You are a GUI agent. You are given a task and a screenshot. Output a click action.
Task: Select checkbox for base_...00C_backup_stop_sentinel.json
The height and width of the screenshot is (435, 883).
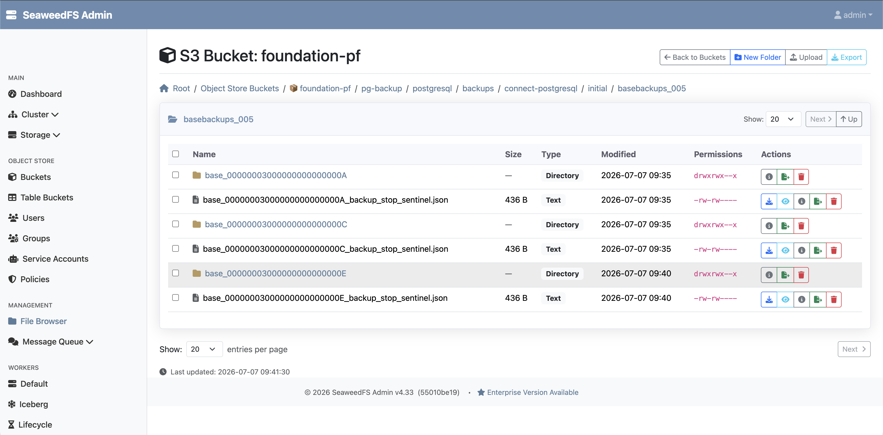pyautogui.click(x=176, y=248)
